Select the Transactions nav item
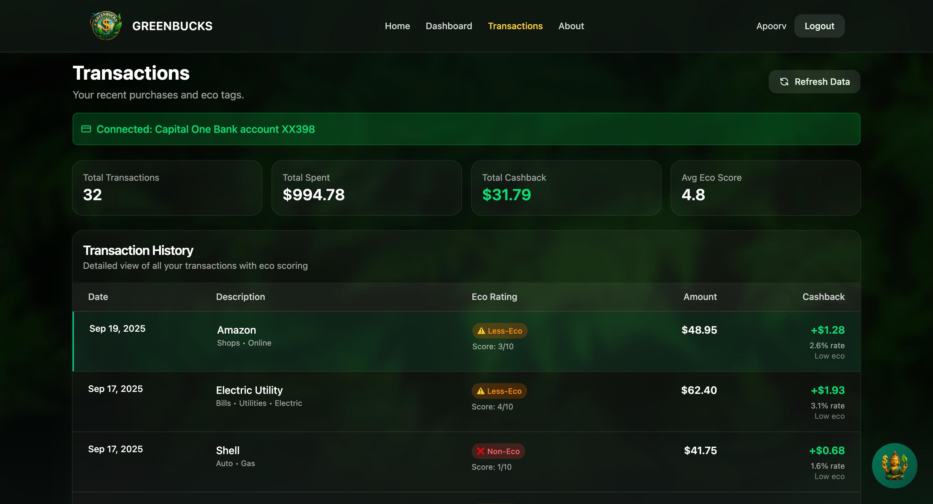The width and height of the screenshot is (933, 504). (x=515, y=26)
